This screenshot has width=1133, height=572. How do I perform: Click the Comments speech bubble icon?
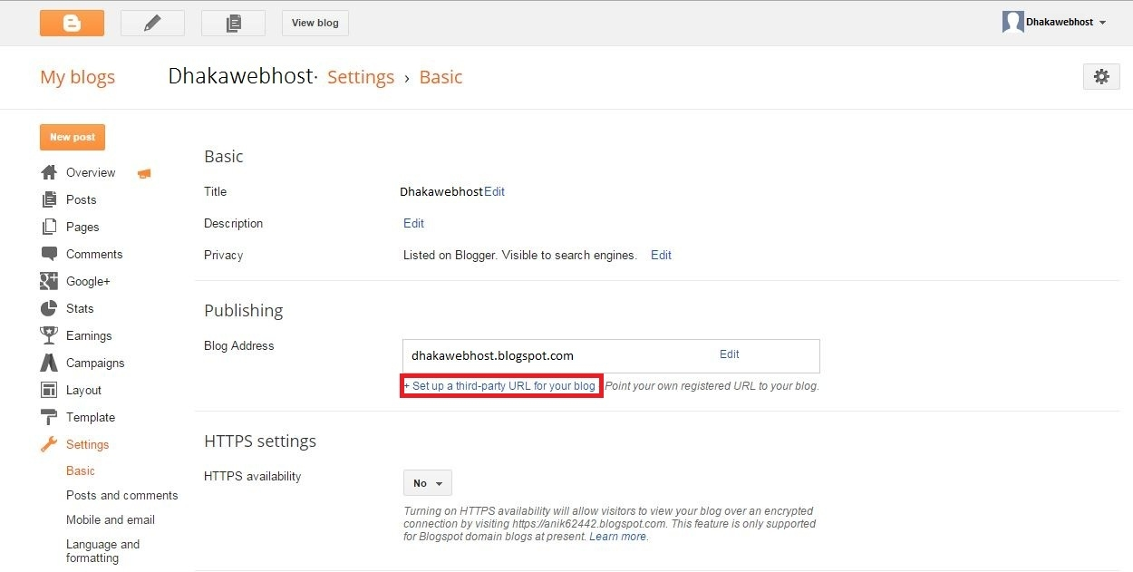[49, 254]
